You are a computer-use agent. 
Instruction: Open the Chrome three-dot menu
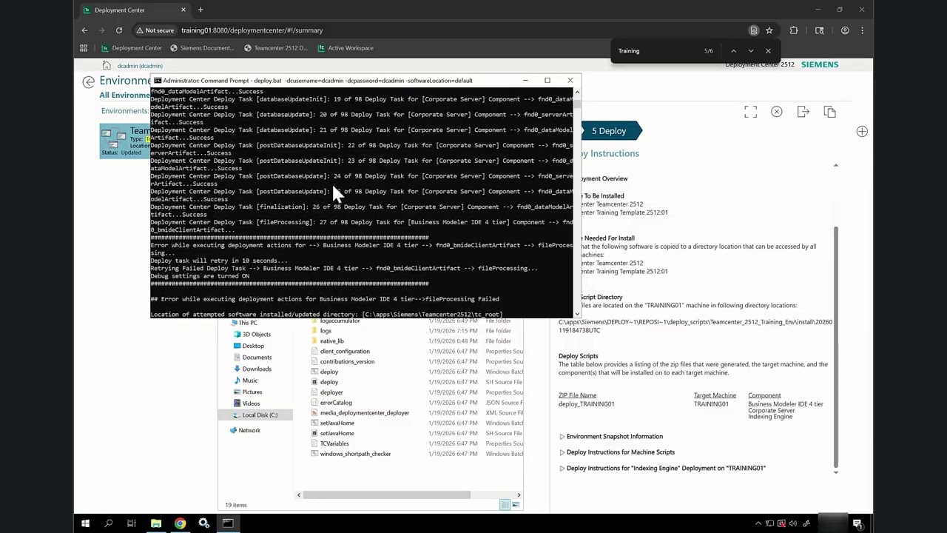click(862, 30)
